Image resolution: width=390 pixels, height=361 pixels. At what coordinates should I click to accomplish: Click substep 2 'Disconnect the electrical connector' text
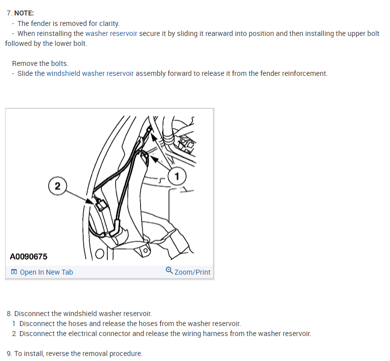[165, 334]
